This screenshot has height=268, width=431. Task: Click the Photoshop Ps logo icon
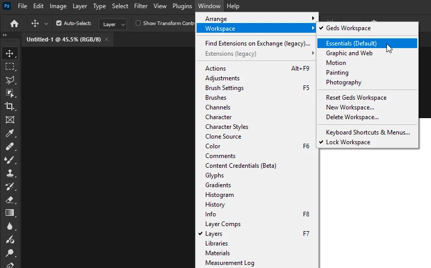7,6
